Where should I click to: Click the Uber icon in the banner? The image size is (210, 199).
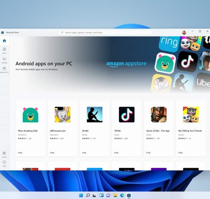point(203,82)
